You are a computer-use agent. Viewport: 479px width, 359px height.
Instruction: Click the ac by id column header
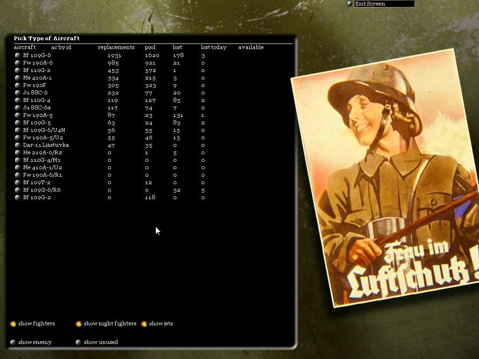tap(61, 47)
